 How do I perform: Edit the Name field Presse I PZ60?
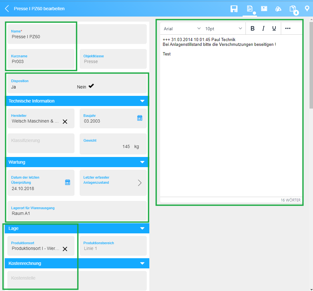pos(77,34)
